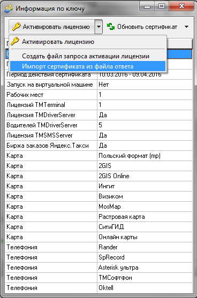Click the 'Биржа заказов Яндекс.Такси' row

(98, 146)
